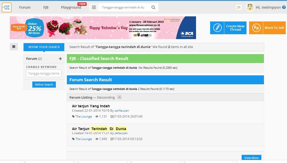Click the Forum Search Result header
Image resolution: width=287 pixels, height=163 pixels.
coord(165,80)
